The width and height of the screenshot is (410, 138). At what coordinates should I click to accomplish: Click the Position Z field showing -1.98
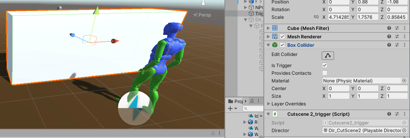(x=397, y=2)
